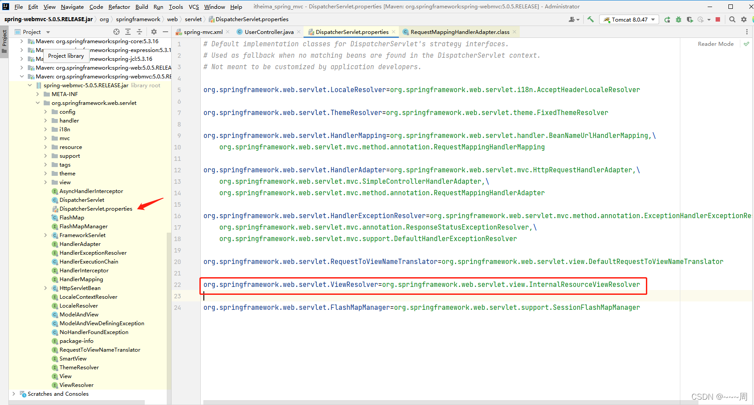
Task: Select ModelAndView in the project tree
Action: point(79,315)
